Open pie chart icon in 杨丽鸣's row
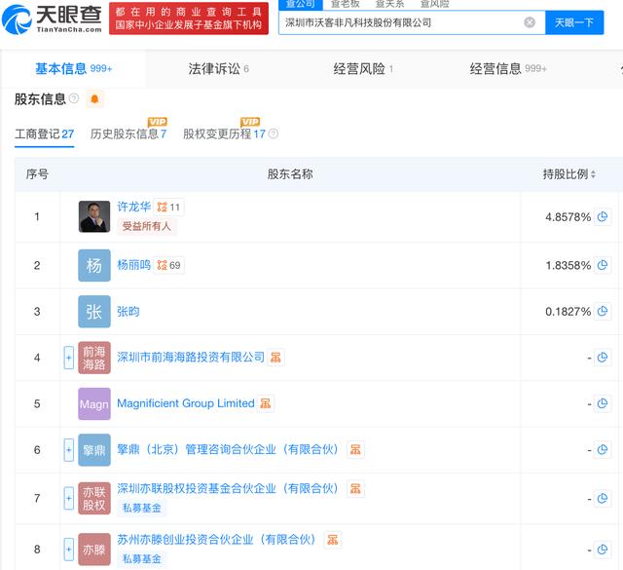This screenshot has width=623, height=570. tap(603, 265)
